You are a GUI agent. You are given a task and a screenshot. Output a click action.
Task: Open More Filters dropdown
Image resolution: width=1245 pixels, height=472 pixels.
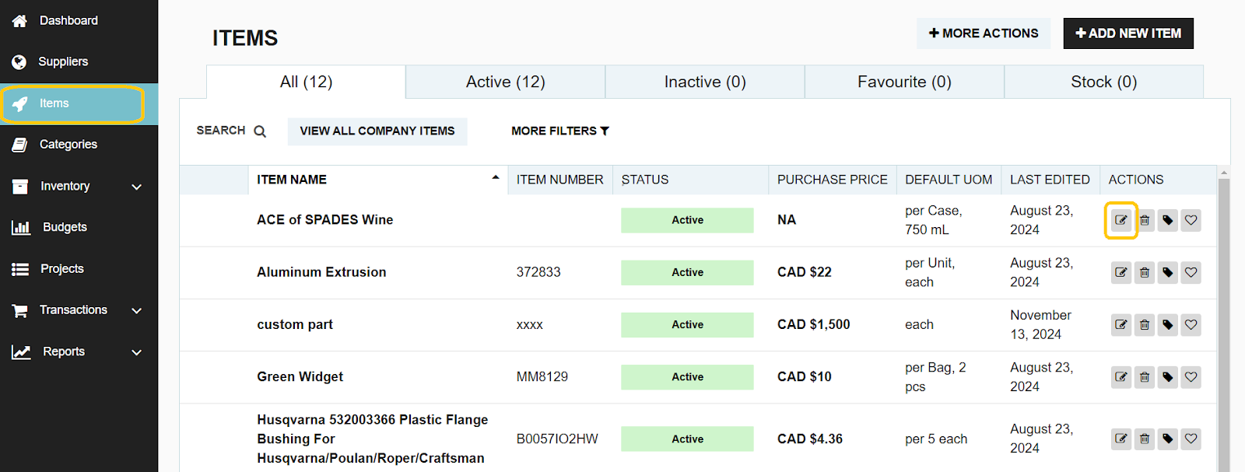tap(559, 131)
